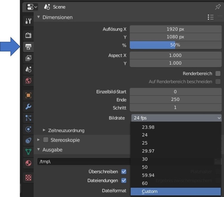Click the Einzelbild-Start field showing 0
The height and width of the screenshot is (197, 224).
coord(176,92)
